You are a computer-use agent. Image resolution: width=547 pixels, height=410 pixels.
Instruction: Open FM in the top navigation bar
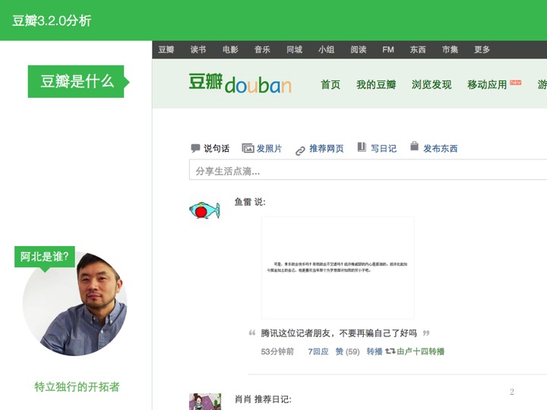(x=388, y=49)
